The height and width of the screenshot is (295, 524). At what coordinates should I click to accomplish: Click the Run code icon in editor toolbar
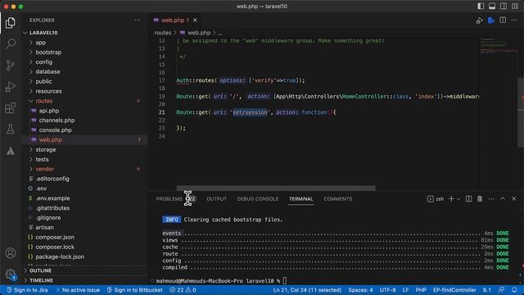point(480,20)
